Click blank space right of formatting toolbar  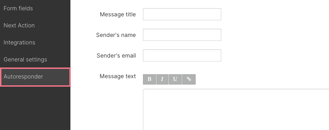tap(262, 79)
